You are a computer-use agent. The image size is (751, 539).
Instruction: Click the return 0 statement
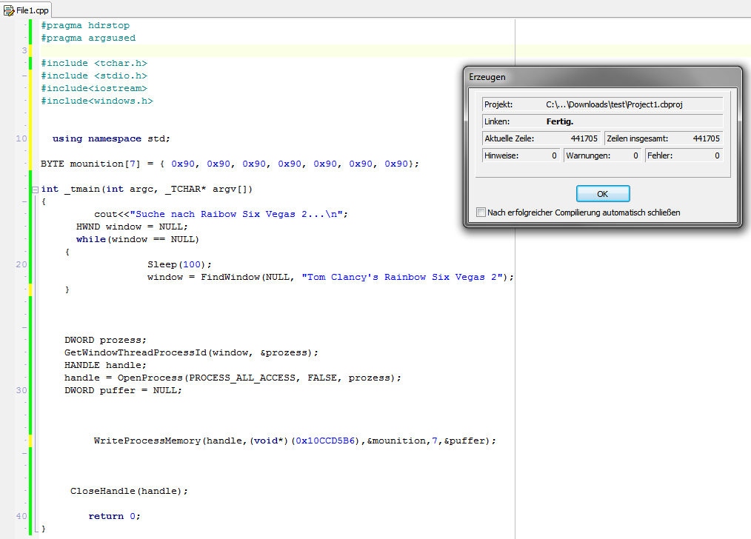pyautogui.click(x=114, y=516)
